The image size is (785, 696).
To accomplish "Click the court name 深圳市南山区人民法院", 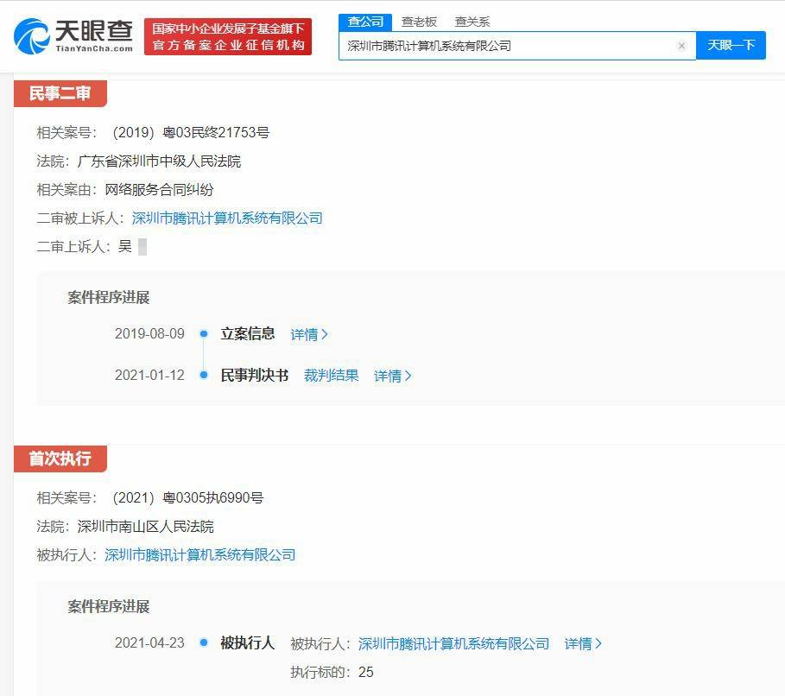I will tap(145, 526).
